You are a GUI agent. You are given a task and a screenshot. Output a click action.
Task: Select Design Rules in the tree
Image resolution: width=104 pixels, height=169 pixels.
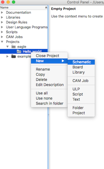pyautogui.click(x=17, y=22)
